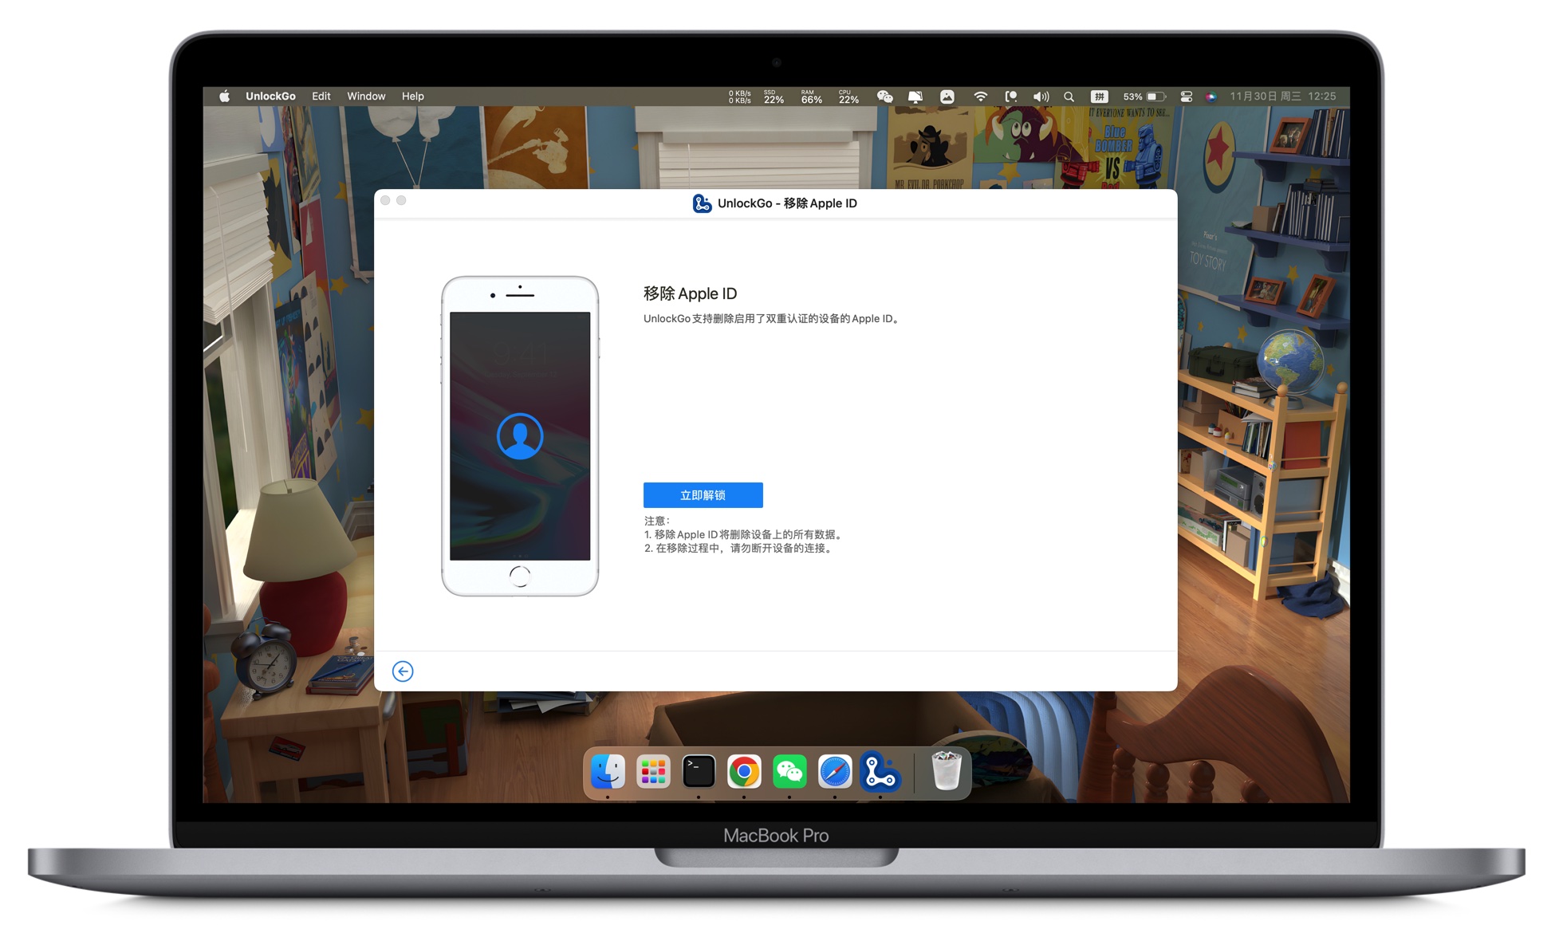
Task: Click the CPU 22% usage indicator
Action: (848, 96)
